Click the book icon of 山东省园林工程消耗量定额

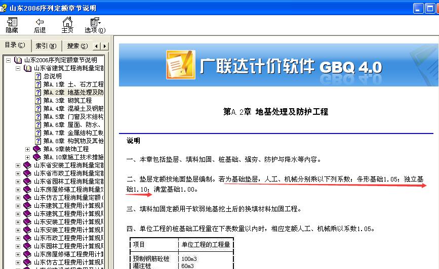pos(27,182)
